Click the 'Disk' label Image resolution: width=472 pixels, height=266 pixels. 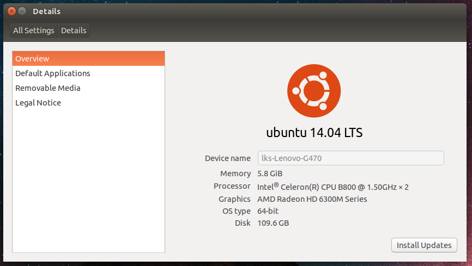click(x=243, y=223)
